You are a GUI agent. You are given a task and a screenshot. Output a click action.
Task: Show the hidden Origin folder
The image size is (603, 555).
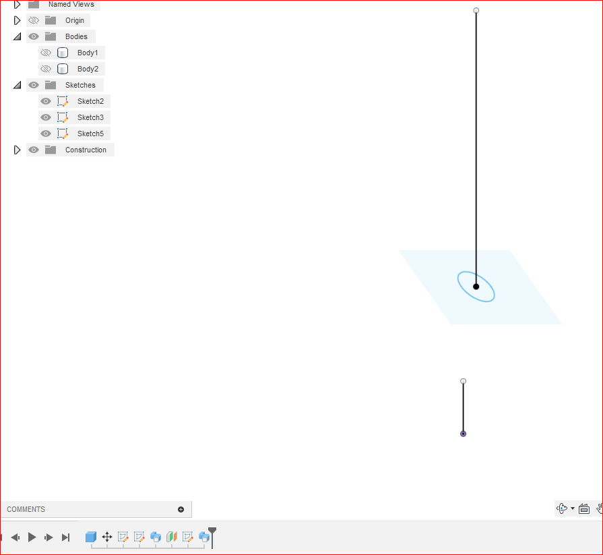tap(33, 20)
